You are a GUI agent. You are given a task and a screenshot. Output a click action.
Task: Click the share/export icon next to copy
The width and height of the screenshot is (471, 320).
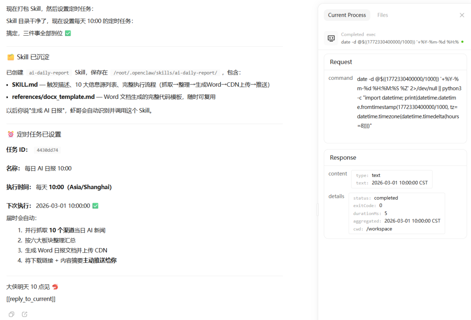[24, 314]
